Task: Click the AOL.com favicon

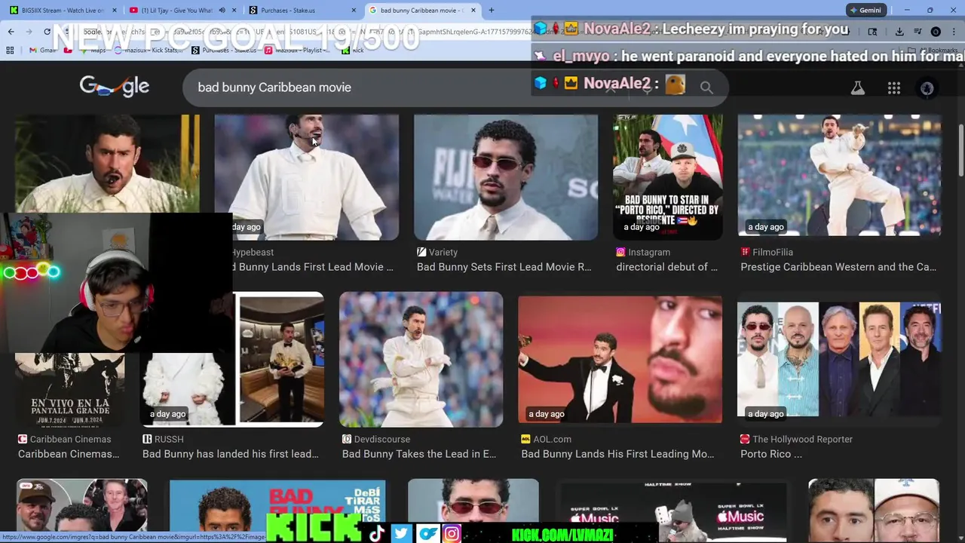Action: coord(525,439)
